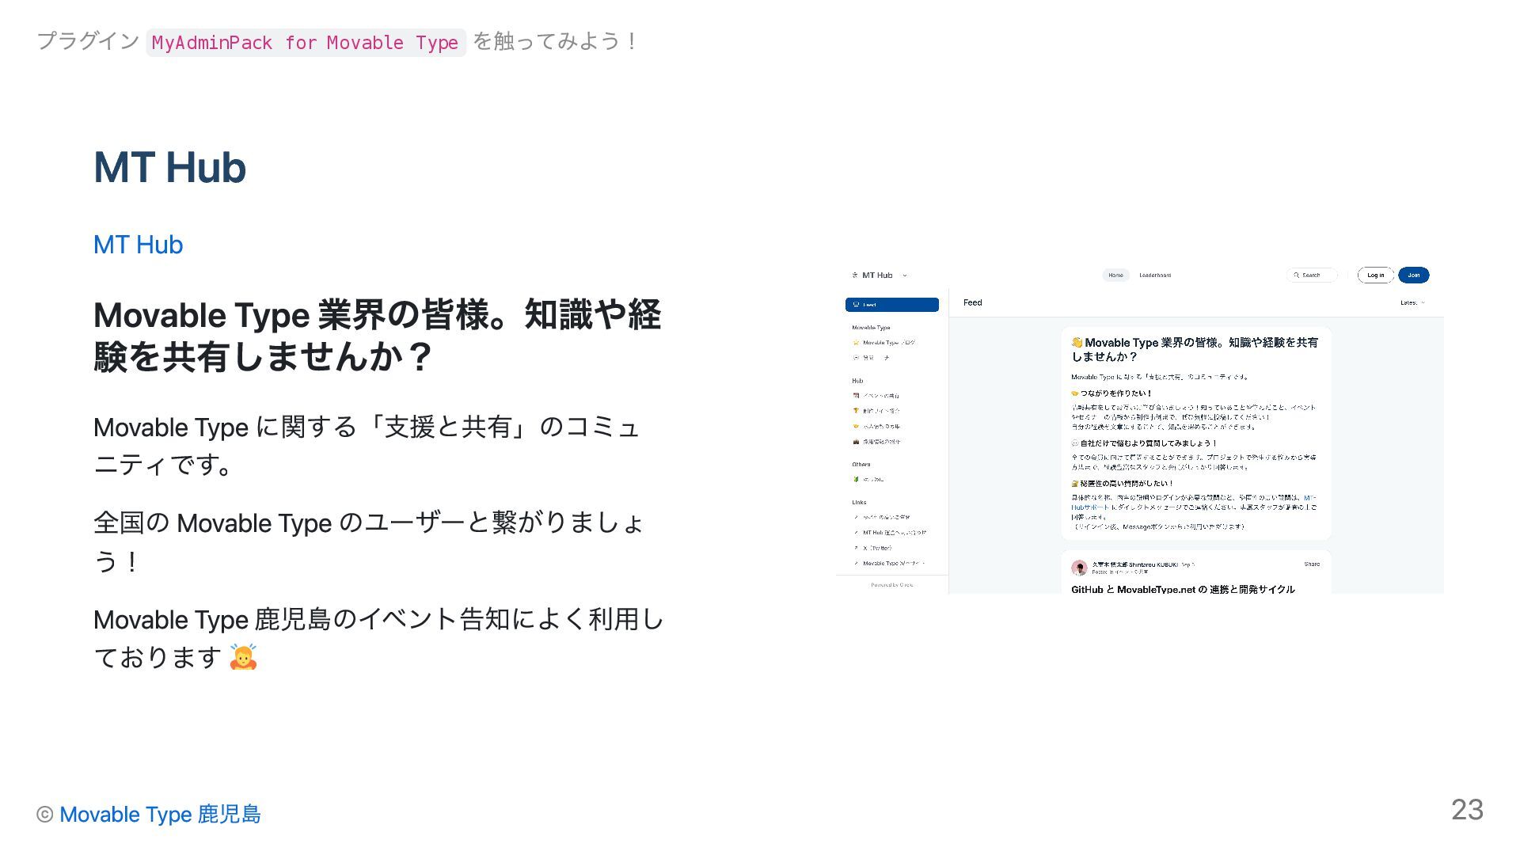Open the Movable Type 鹿児島 footer link
Viewport: 1520px width, 855px height.
(160, 814)
